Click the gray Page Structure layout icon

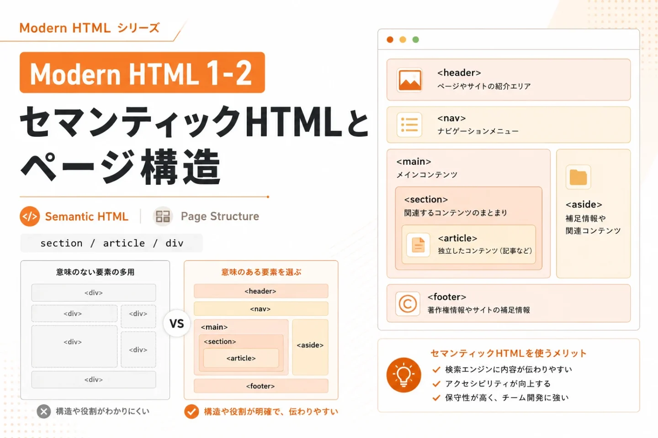[163, 216]
